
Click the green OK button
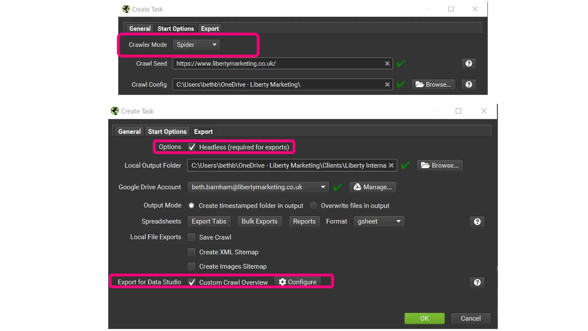tap(424, 318)
